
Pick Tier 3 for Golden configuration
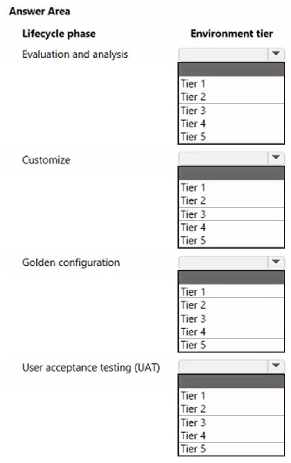point(231,318)
